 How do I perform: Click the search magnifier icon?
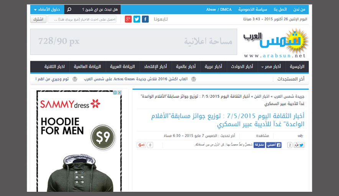[69, 9]
